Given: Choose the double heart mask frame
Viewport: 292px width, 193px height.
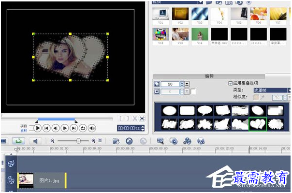Looking at the screenshot, I should 258,124.
